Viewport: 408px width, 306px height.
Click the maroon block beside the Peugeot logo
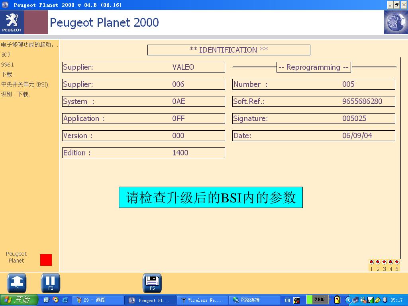click(x=36, y=22)
